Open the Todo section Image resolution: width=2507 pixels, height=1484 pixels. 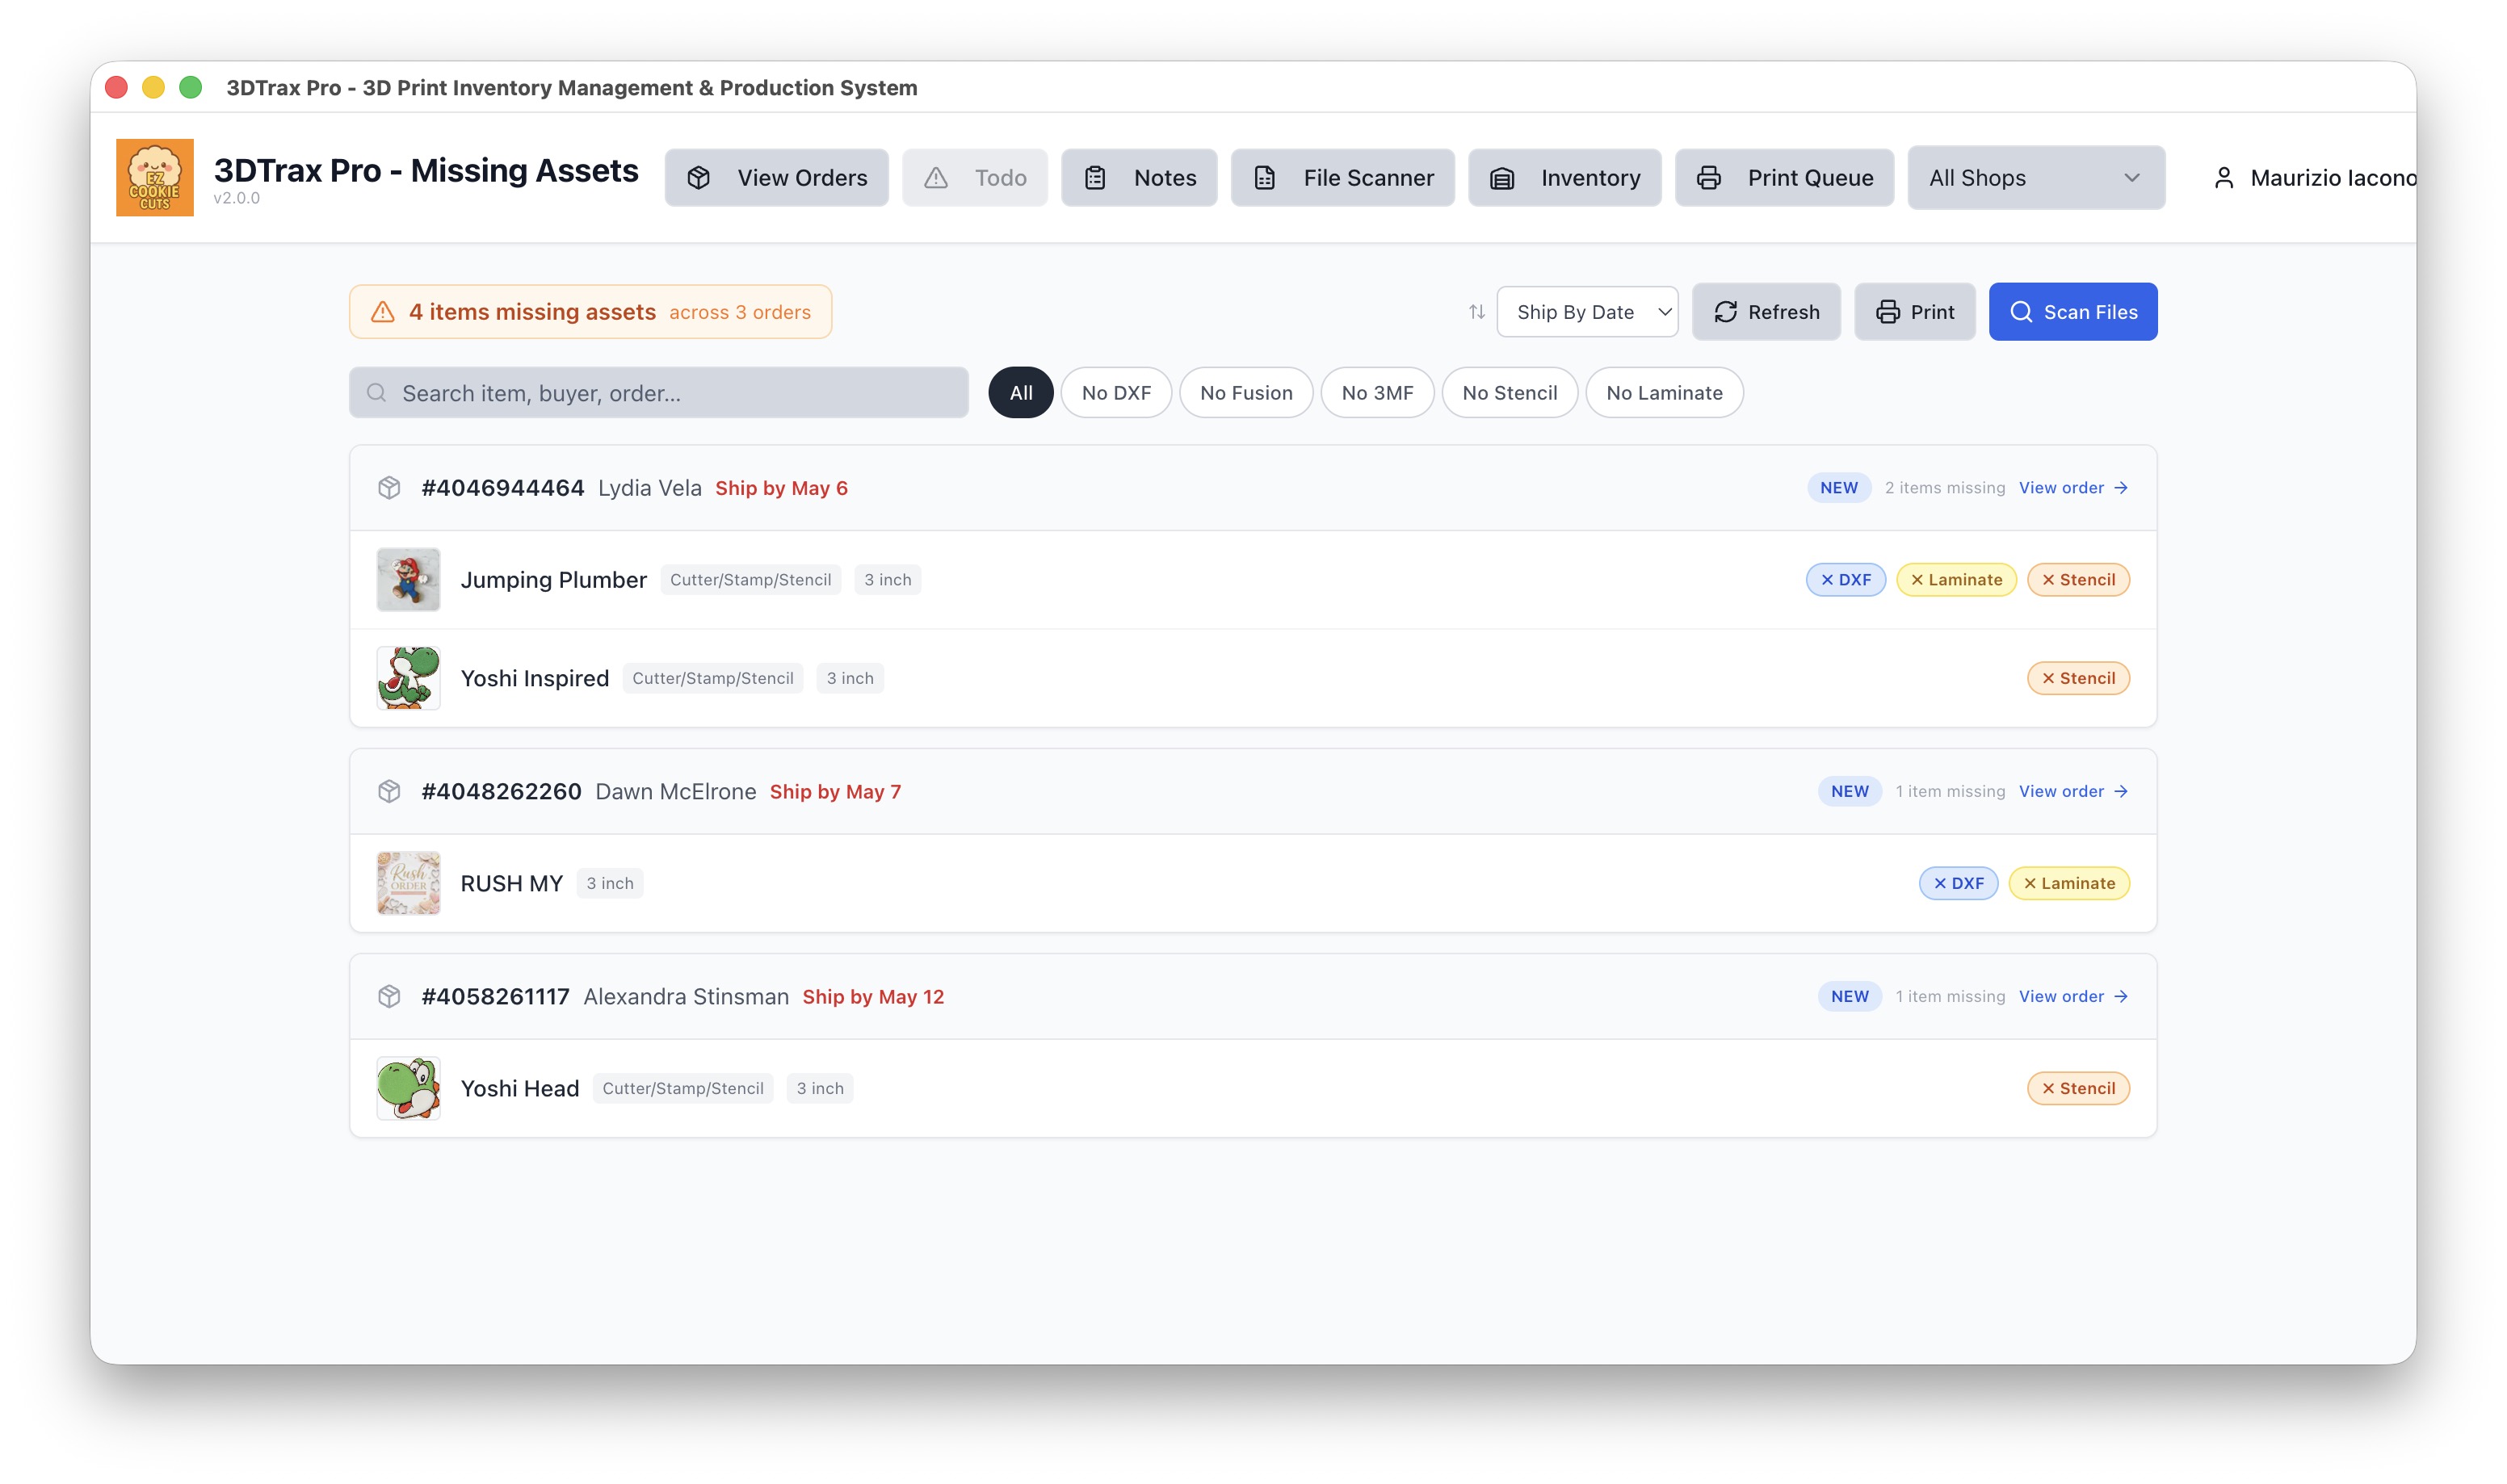(x=974, y=178)
